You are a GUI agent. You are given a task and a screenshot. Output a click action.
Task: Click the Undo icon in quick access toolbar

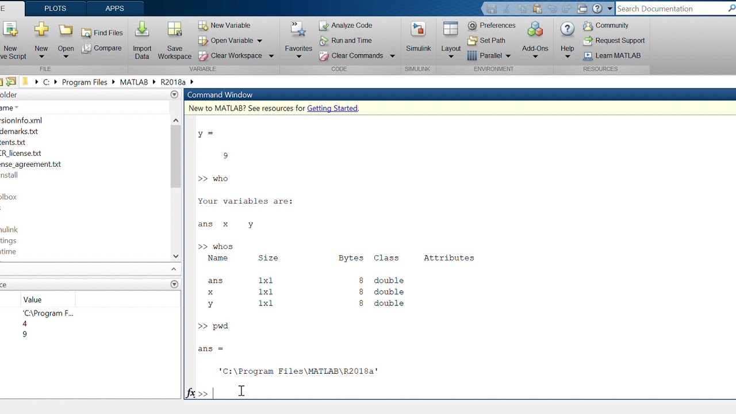[x=552, y=9]
